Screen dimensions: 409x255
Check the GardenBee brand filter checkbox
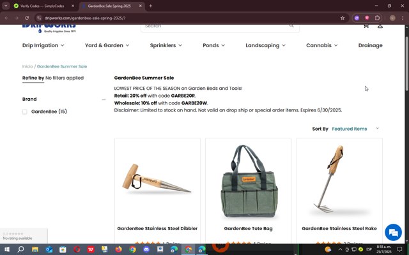coord(24,112)
